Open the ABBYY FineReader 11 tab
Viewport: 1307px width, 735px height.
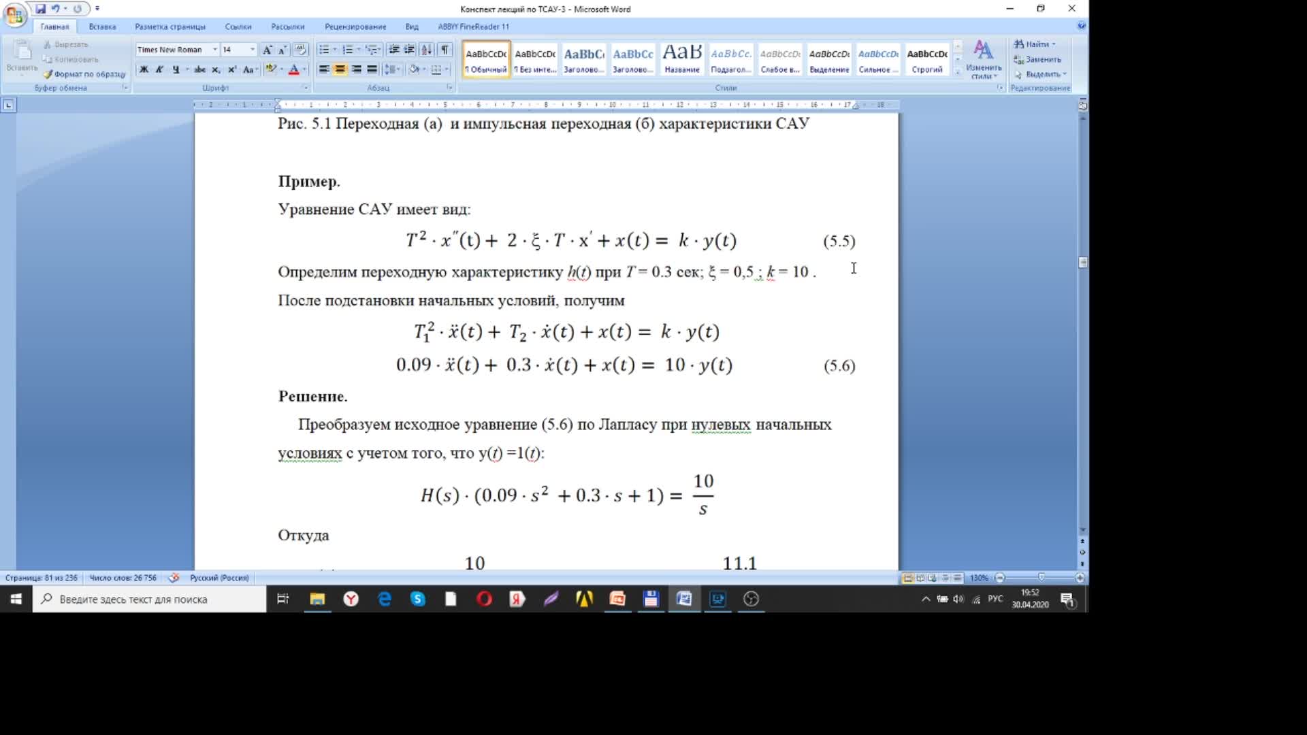473,27
